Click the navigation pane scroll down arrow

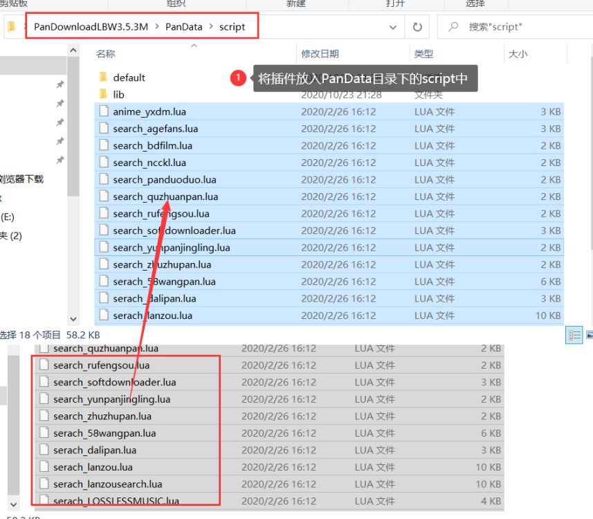point(73,319)
